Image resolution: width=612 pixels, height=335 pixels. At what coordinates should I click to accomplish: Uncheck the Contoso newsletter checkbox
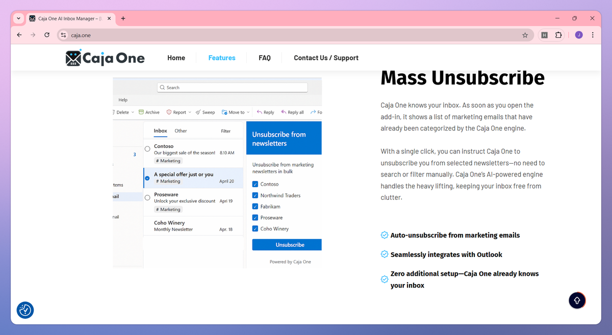tap(255, 184)
